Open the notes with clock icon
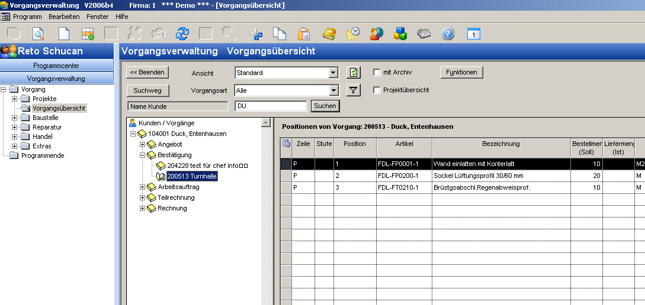 [x=352, y=34]
